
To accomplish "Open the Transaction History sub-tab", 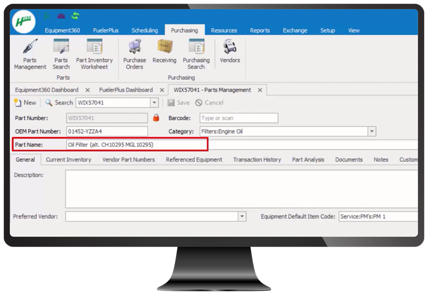I will tap(257, 160).
